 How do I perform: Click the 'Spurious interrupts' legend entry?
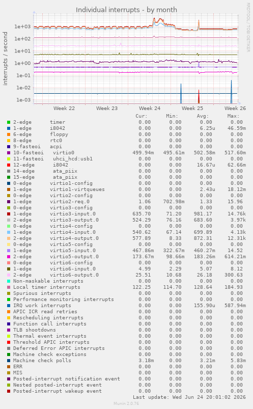42,293
